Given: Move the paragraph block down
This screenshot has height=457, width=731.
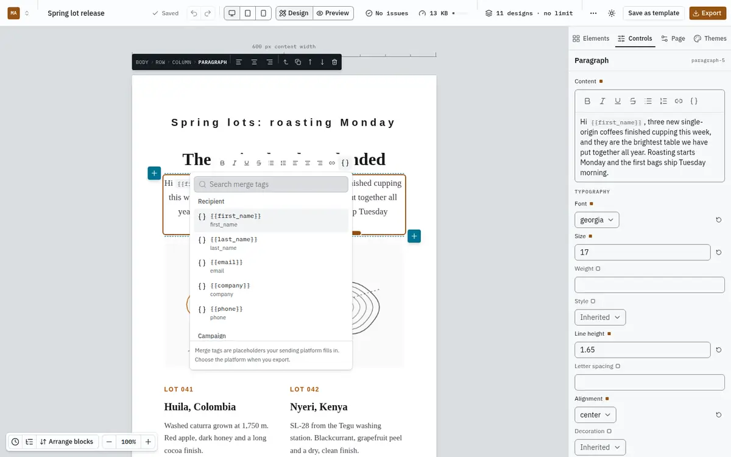Looking at the screenshot, I should coord(322,62).
